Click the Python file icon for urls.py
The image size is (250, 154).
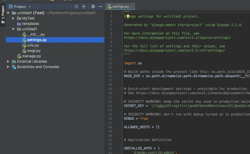24,45
